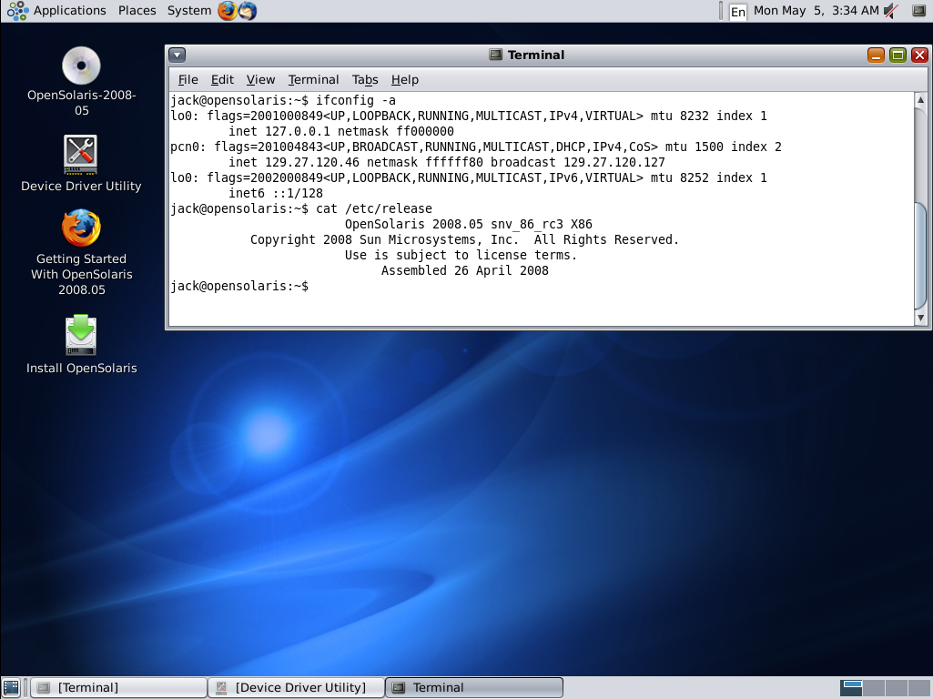Click 'inet 127.0.0.1 netmask ff000000' line
933x699 pixels.
click(x=341, y=131)
